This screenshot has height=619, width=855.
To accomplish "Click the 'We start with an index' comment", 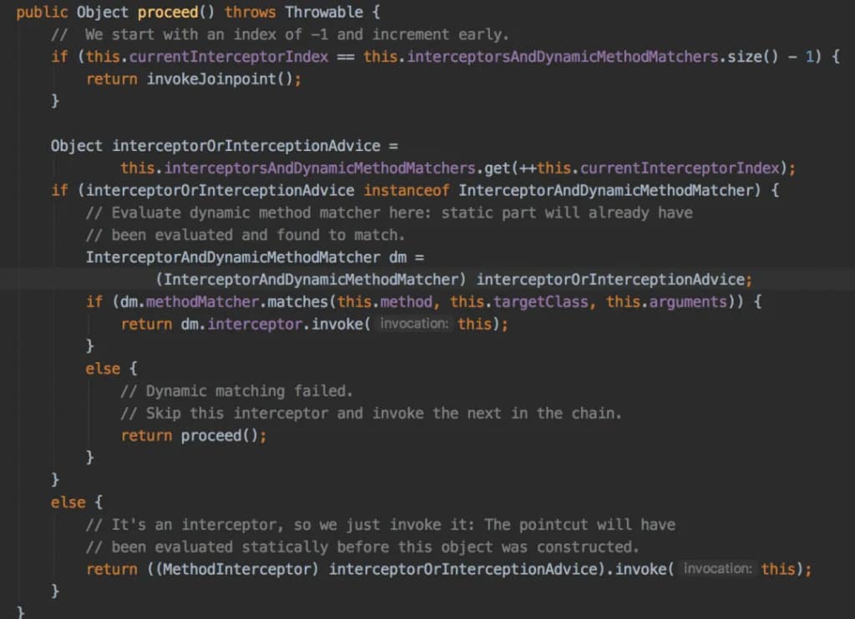I will [296, 34].
